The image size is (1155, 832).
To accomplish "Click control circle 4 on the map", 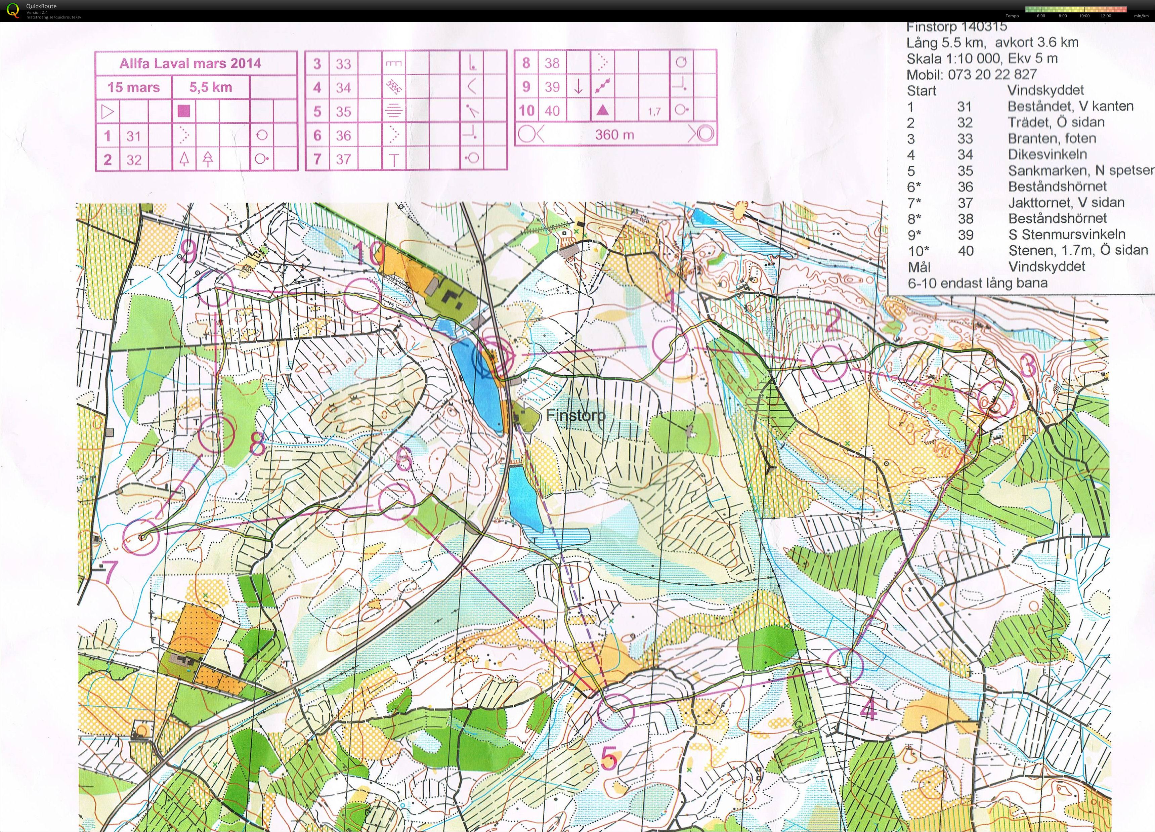I will pos(846,666).
